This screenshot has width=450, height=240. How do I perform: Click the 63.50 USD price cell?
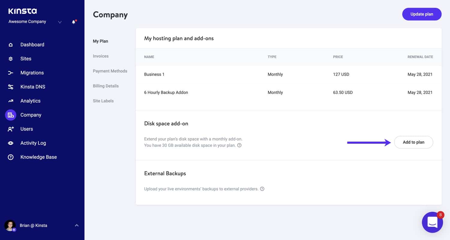tap(343, 92)
